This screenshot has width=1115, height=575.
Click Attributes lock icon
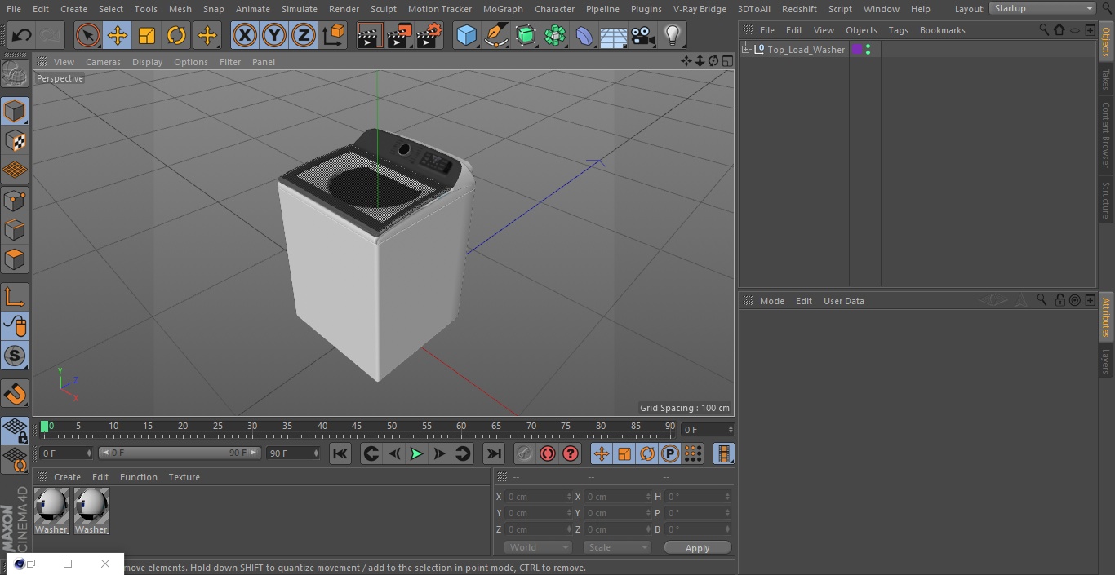[x=1059, y=300]
